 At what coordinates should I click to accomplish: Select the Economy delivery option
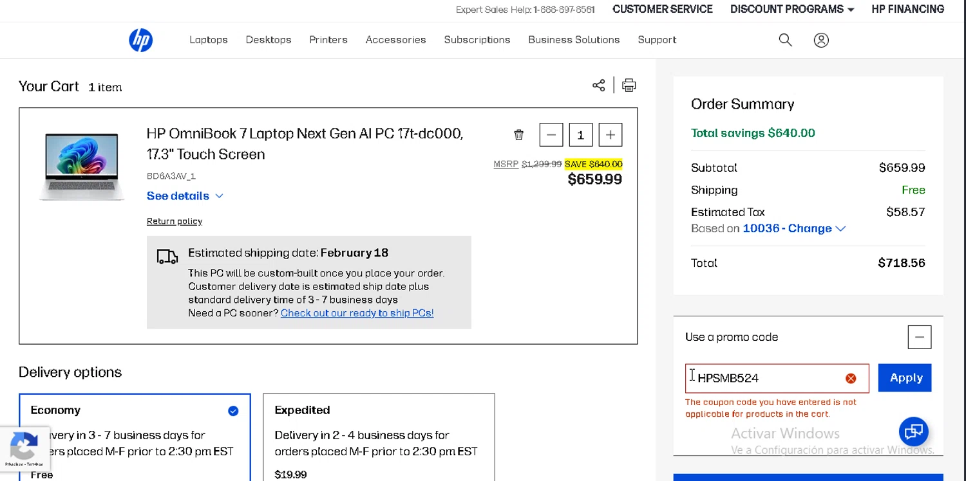click(x=135, y=437)
